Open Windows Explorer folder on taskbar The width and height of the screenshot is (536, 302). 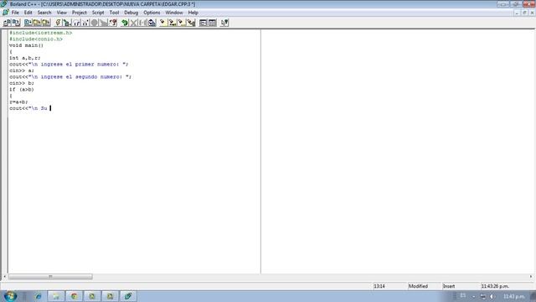56,296
